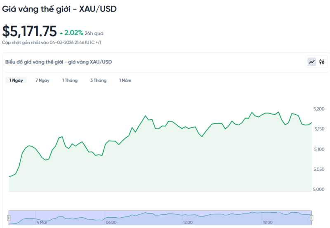Click the right range navigator handle
This screenshot has width=330, height=228.
click(311, 218)
